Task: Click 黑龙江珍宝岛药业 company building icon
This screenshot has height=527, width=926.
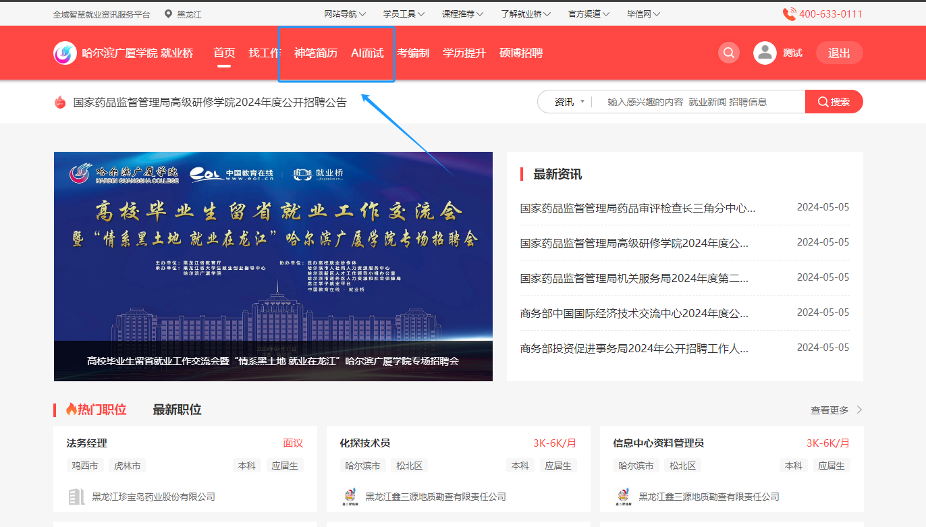Action: coord(77,497)
